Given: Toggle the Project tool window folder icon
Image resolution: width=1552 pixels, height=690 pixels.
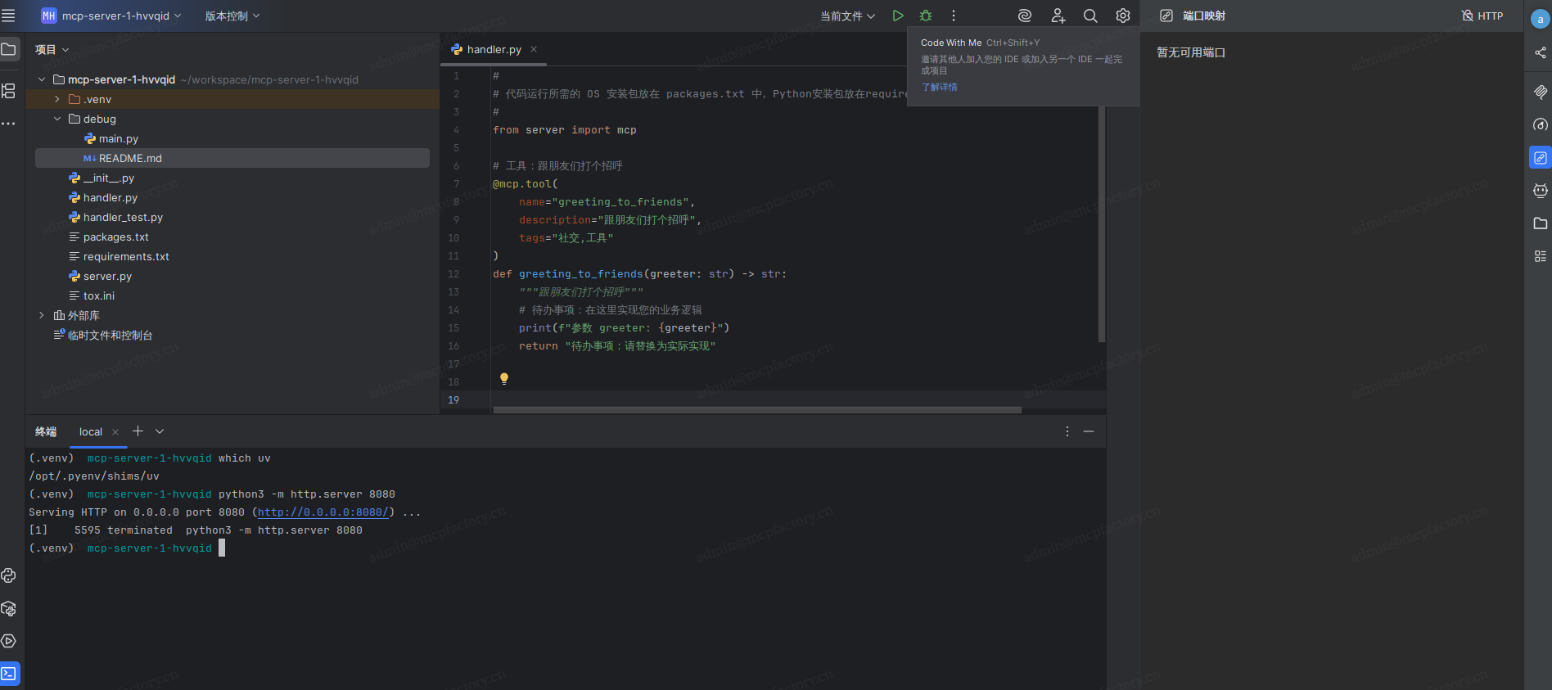Looking at the screenshot, I should point(9,49).
